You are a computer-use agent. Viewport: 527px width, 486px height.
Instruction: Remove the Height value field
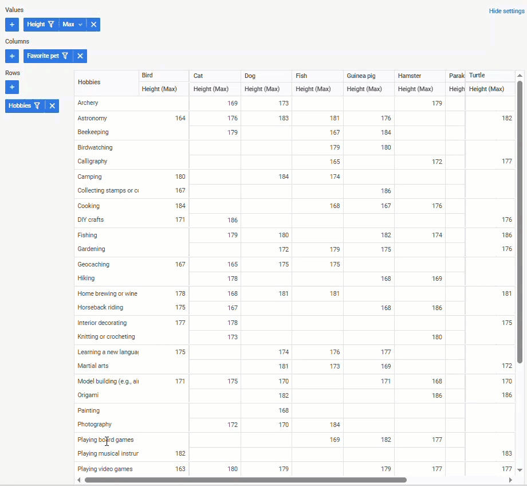click(93, 24)
